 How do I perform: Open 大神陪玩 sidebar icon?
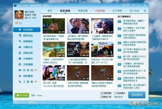pyautogui.click(x=20, y=59)
